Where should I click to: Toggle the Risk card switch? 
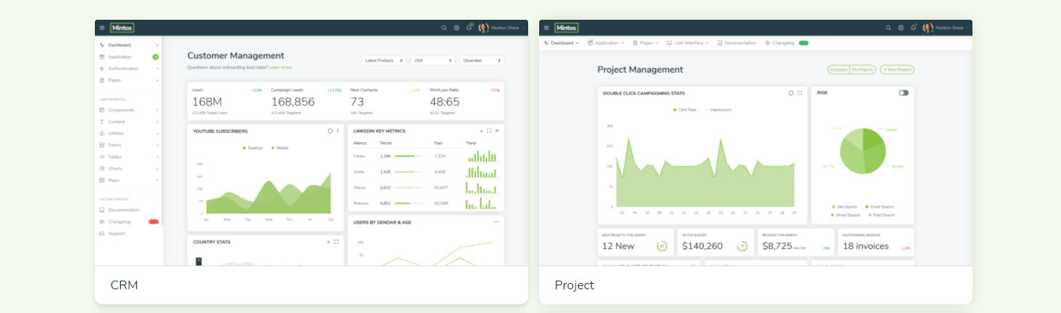tap(904, 92)
